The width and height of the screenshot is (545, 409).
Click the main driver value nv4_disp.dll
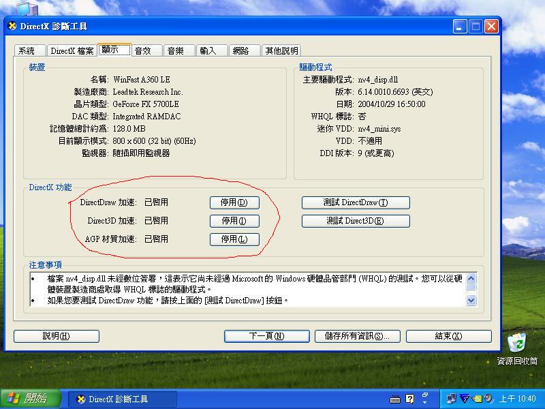[378, 80]
